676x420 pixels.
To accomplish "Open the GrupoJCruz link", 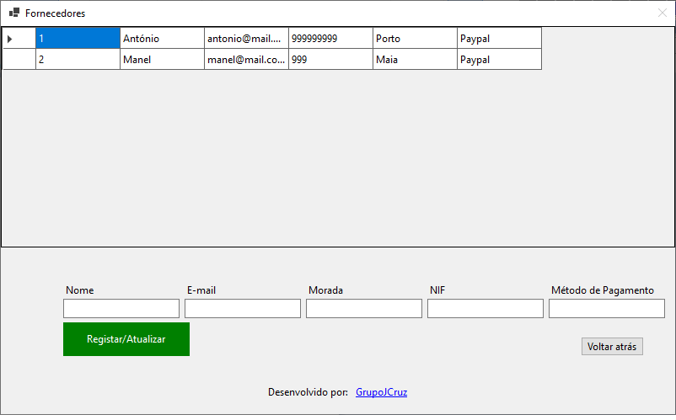I will pos(381,392).
